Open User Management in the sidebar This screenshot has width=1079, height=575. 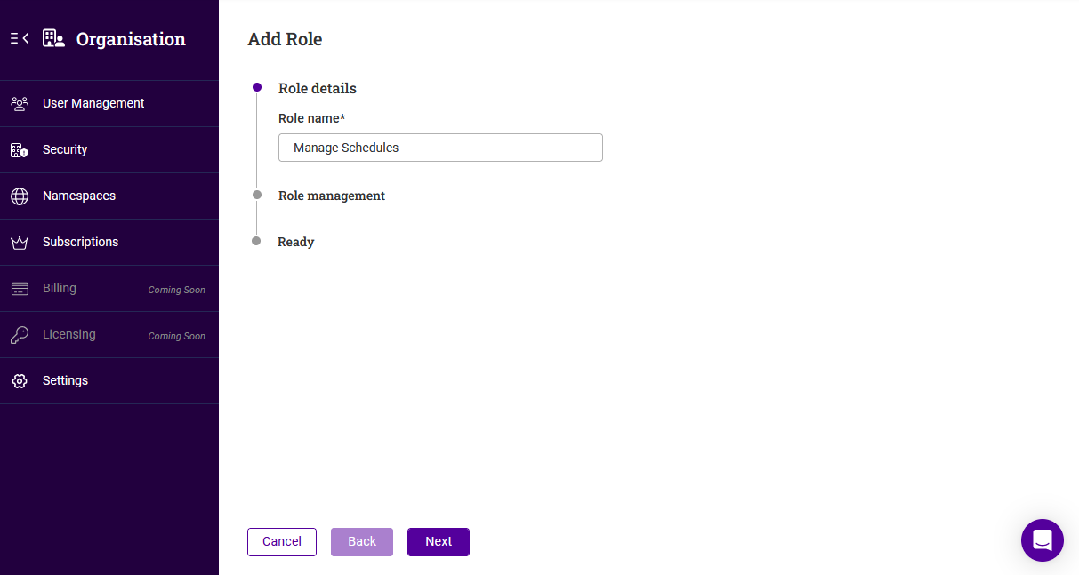tap(109, 103)
